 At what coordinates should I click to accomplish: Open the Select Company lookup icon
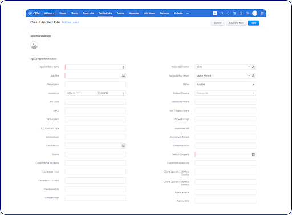[253, 154]
